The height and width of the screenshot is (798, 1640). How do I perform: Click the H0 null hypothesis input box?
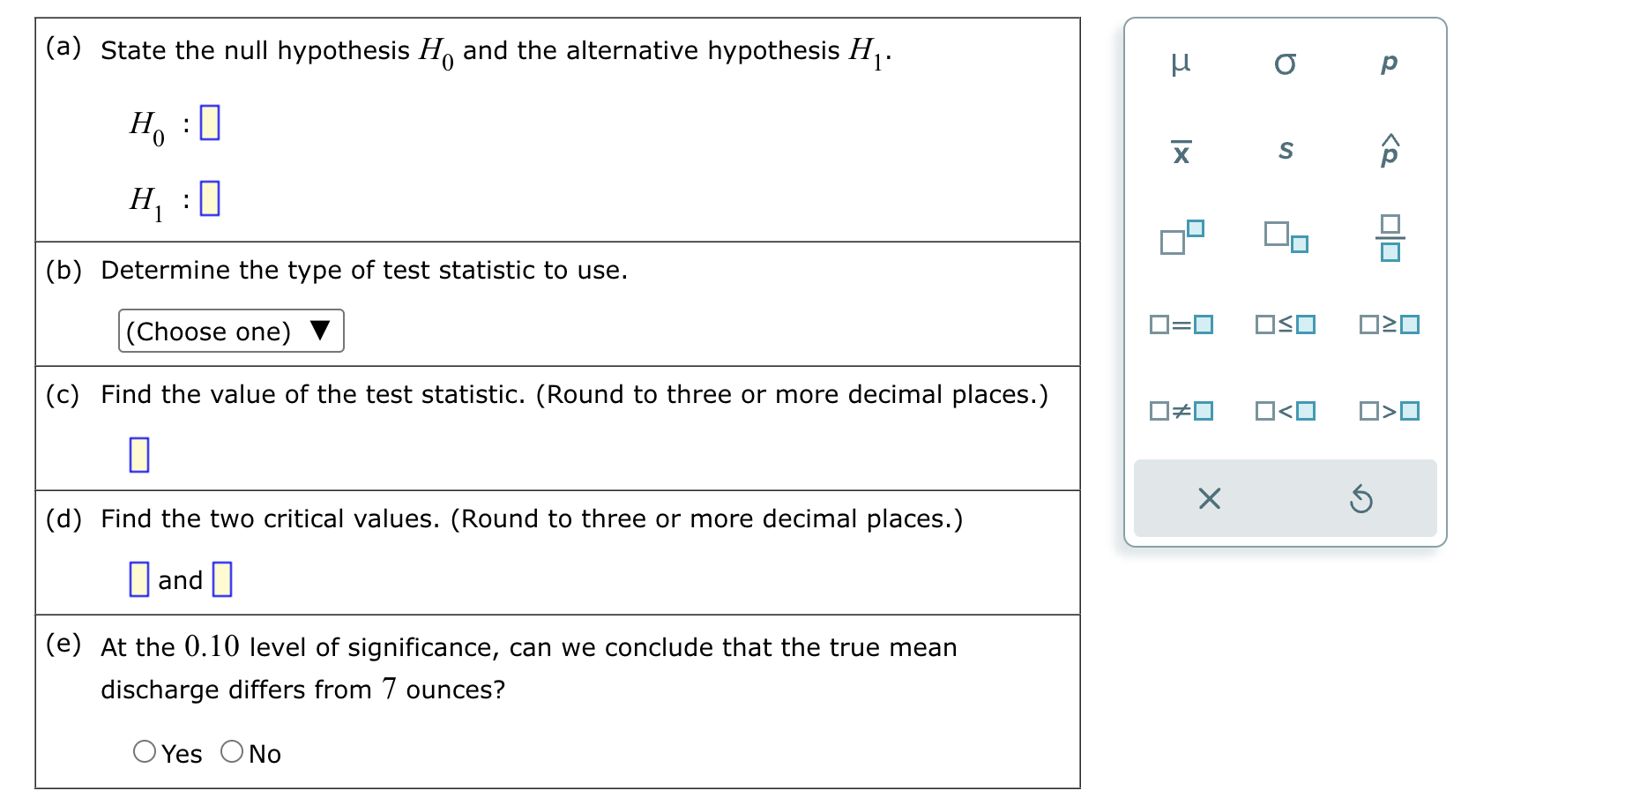pos(210,123)
